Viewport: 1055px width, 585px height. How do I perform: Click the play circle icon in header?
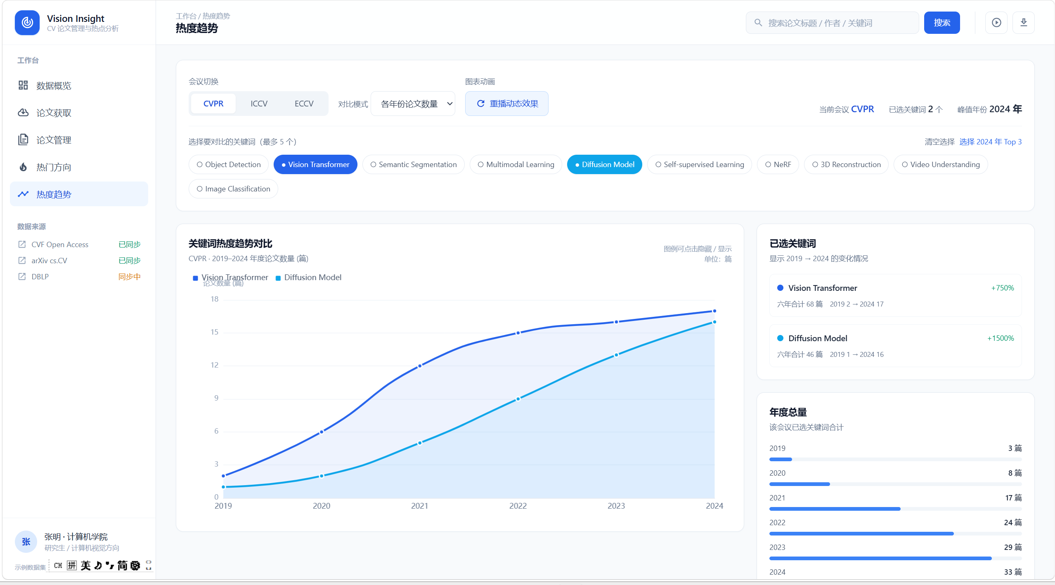pos(996,23)
